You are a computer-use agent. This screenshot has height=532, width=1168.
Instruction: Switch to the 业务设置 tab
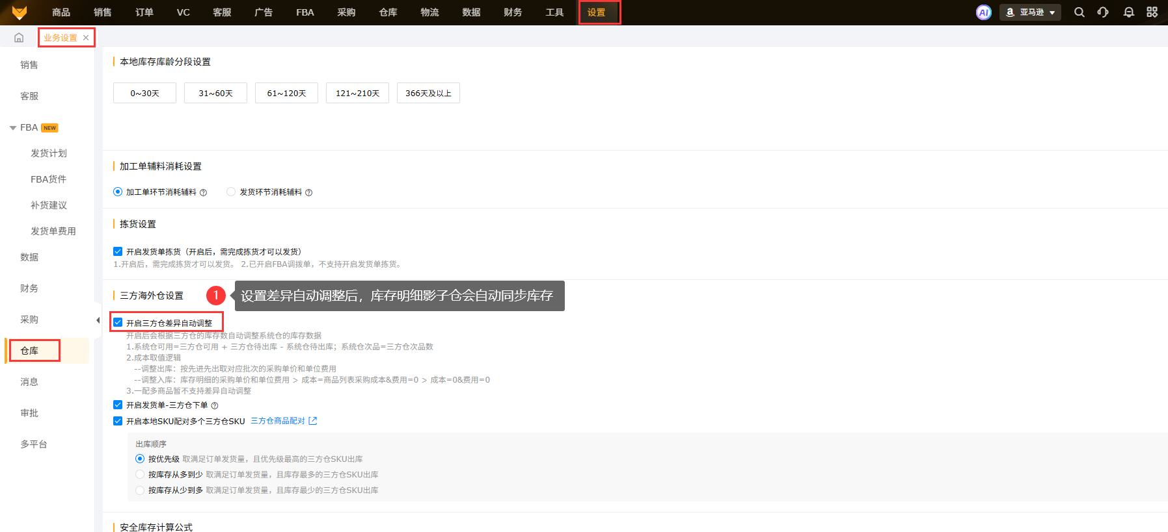click(x=61, y=38)
